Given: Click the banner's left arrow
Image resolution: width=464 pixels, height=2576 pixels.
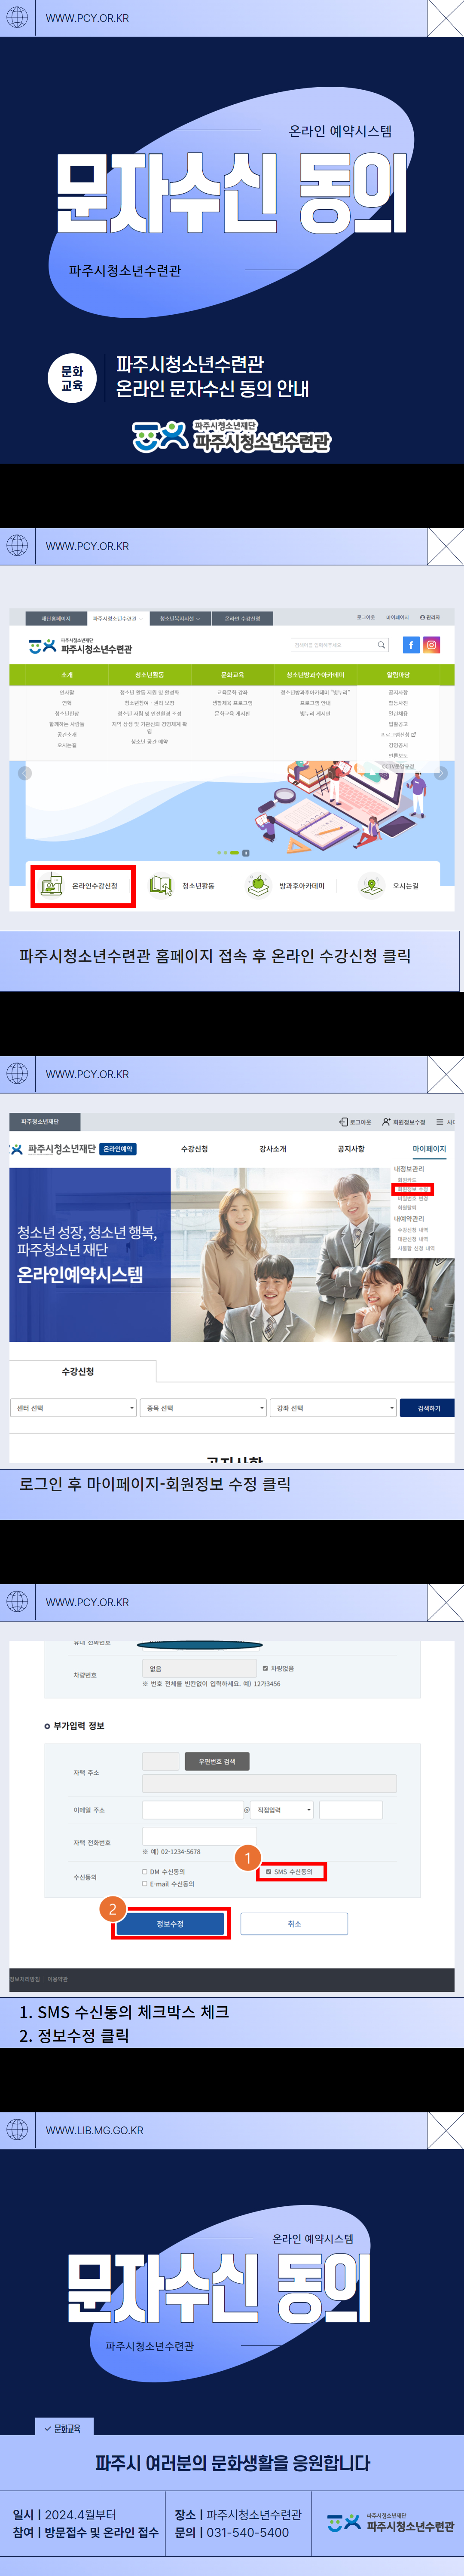Looking at the screenshot, I should click(x=25, y=773).
